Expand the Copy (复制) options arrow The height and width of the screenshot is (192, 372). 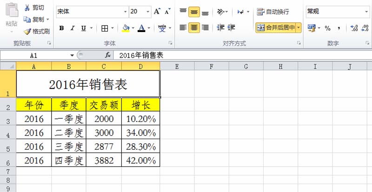pos(48,19)
